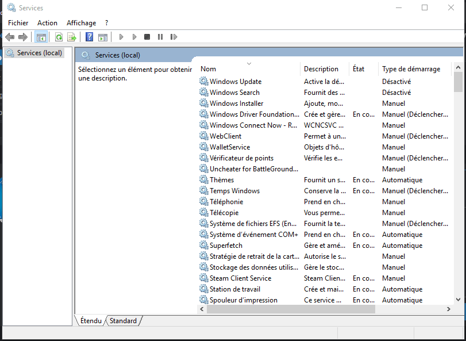The width and height of the screenshot is (466, 341).
Task: Click the horizontal scroll left arrow
Action: tap(202, 309)
